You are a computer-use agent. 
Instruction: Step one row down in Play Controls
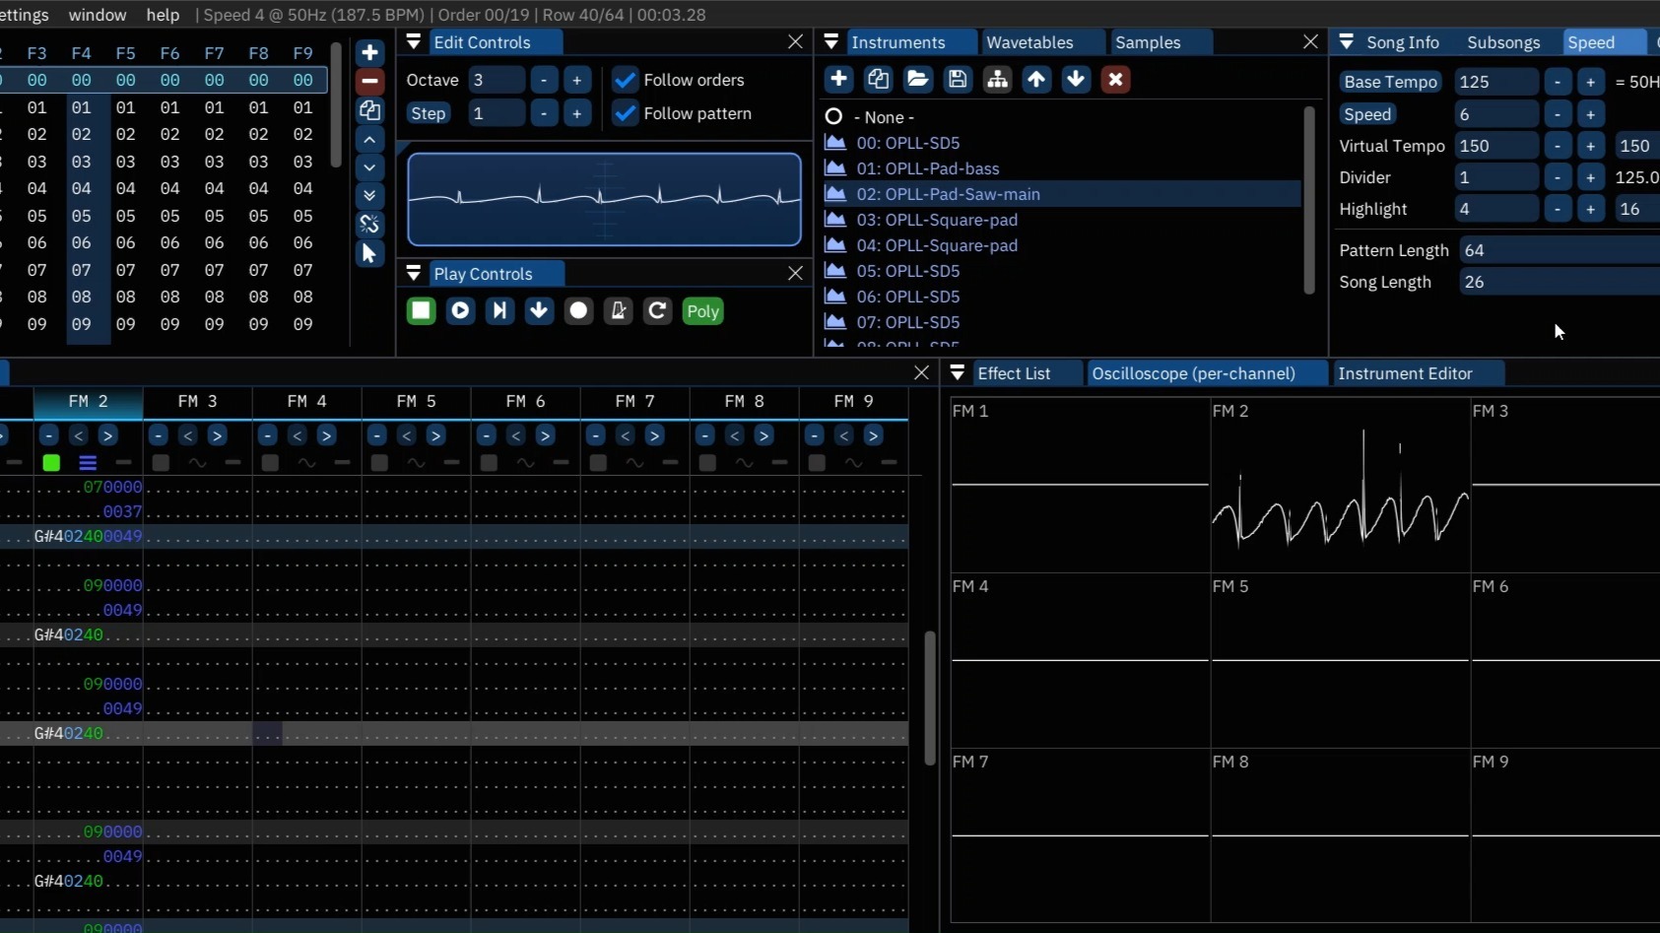539,311
